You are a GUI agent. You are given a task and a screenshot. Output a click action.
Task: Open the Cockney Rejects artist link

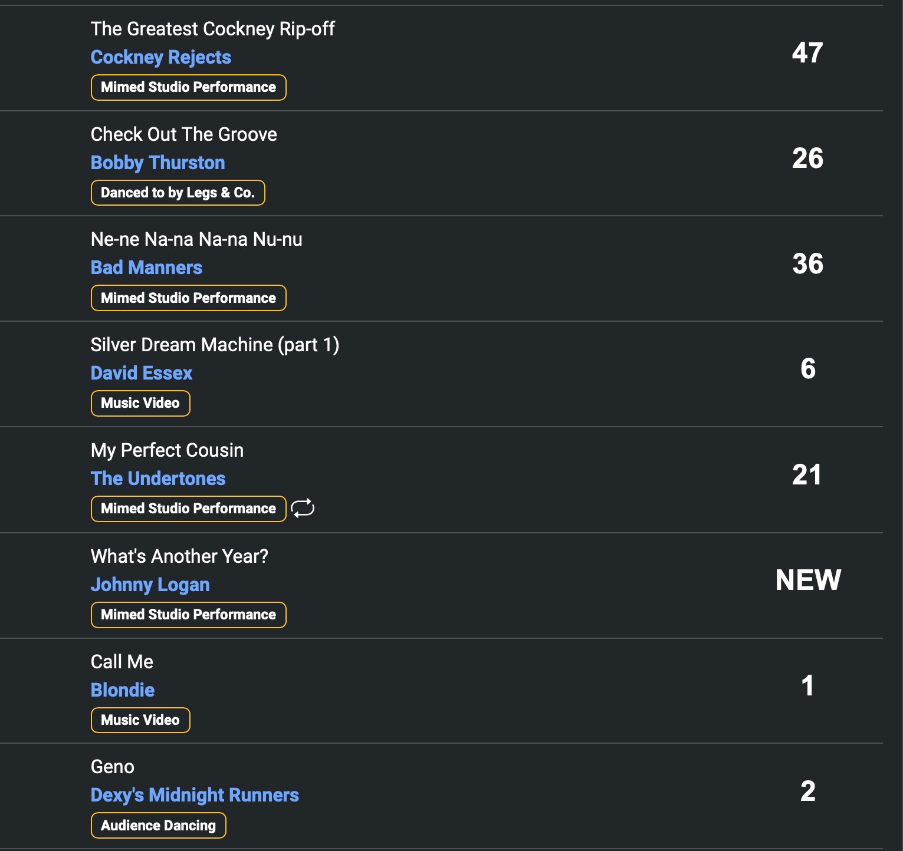(x=160, y=57)
